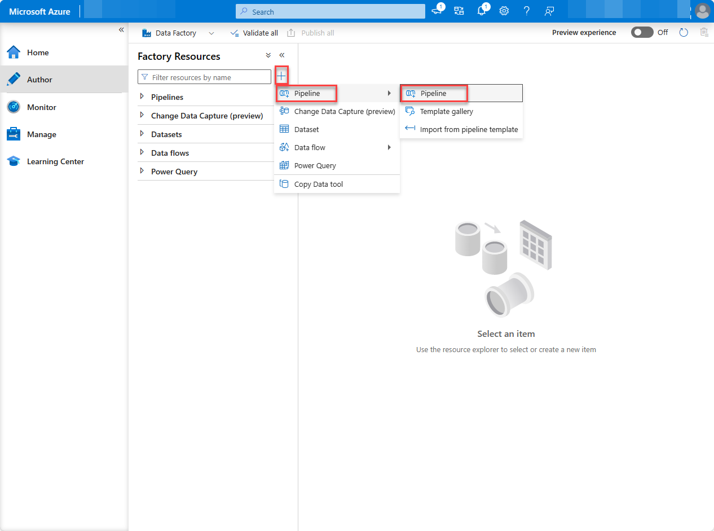Click the refresh icon near Preview experience
Image resolution: width=714 pixels, height=531 pixels.
[x=684, y=32]
